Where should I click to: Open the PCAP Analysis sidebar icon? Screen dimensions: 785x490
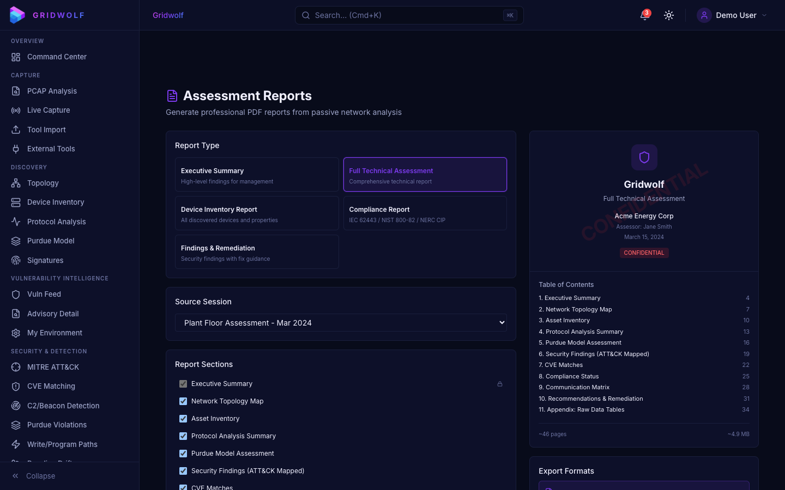(16, 91)
